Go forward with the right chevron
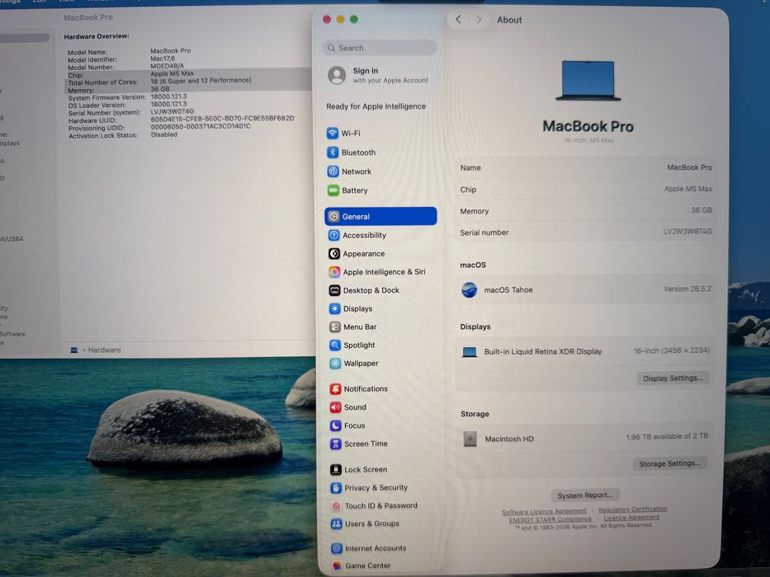 tap(479, 20)
